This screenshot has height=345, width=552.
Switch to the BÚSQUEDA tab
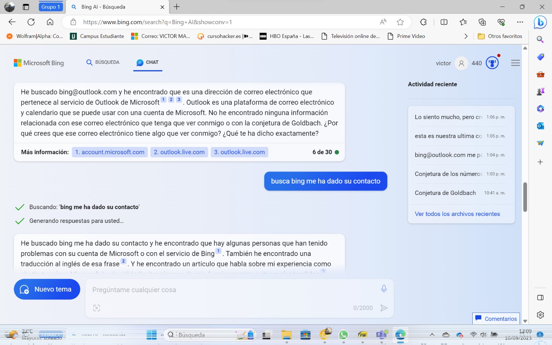[x=103, y=62]
